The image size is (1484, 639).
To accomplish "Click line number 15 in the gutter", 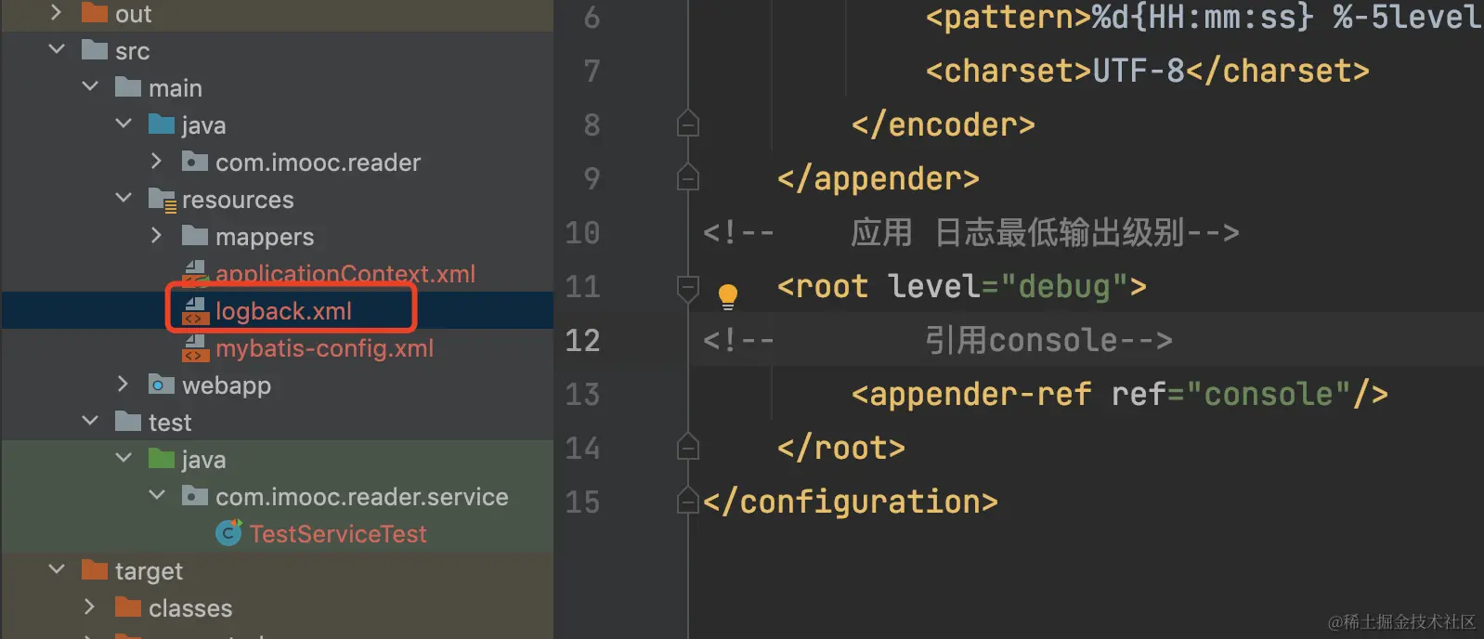I will pos(582,502).
